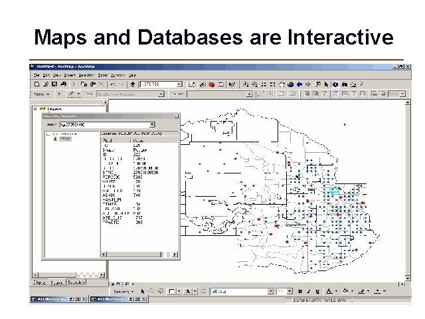Open the View menu
This screenshot has width=425, height=319.
click(x=57, y=75)
